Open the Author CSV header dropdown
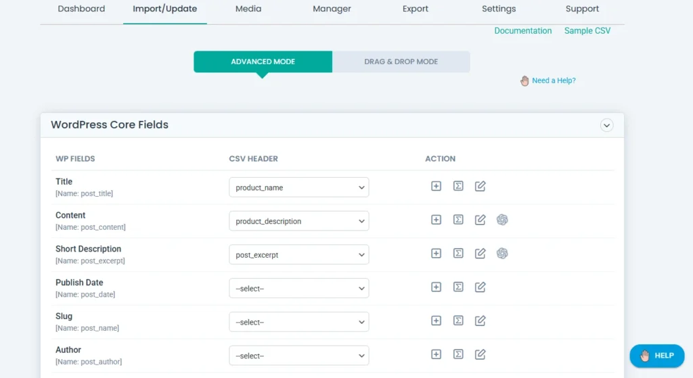Screen dimensions: 693x378 [298, 356]
